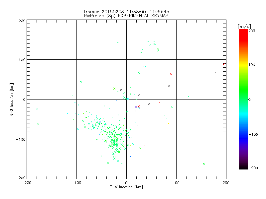Click the y-axis tick label '100'
Viewport: 266px width, 199px height.
[22, 60]
